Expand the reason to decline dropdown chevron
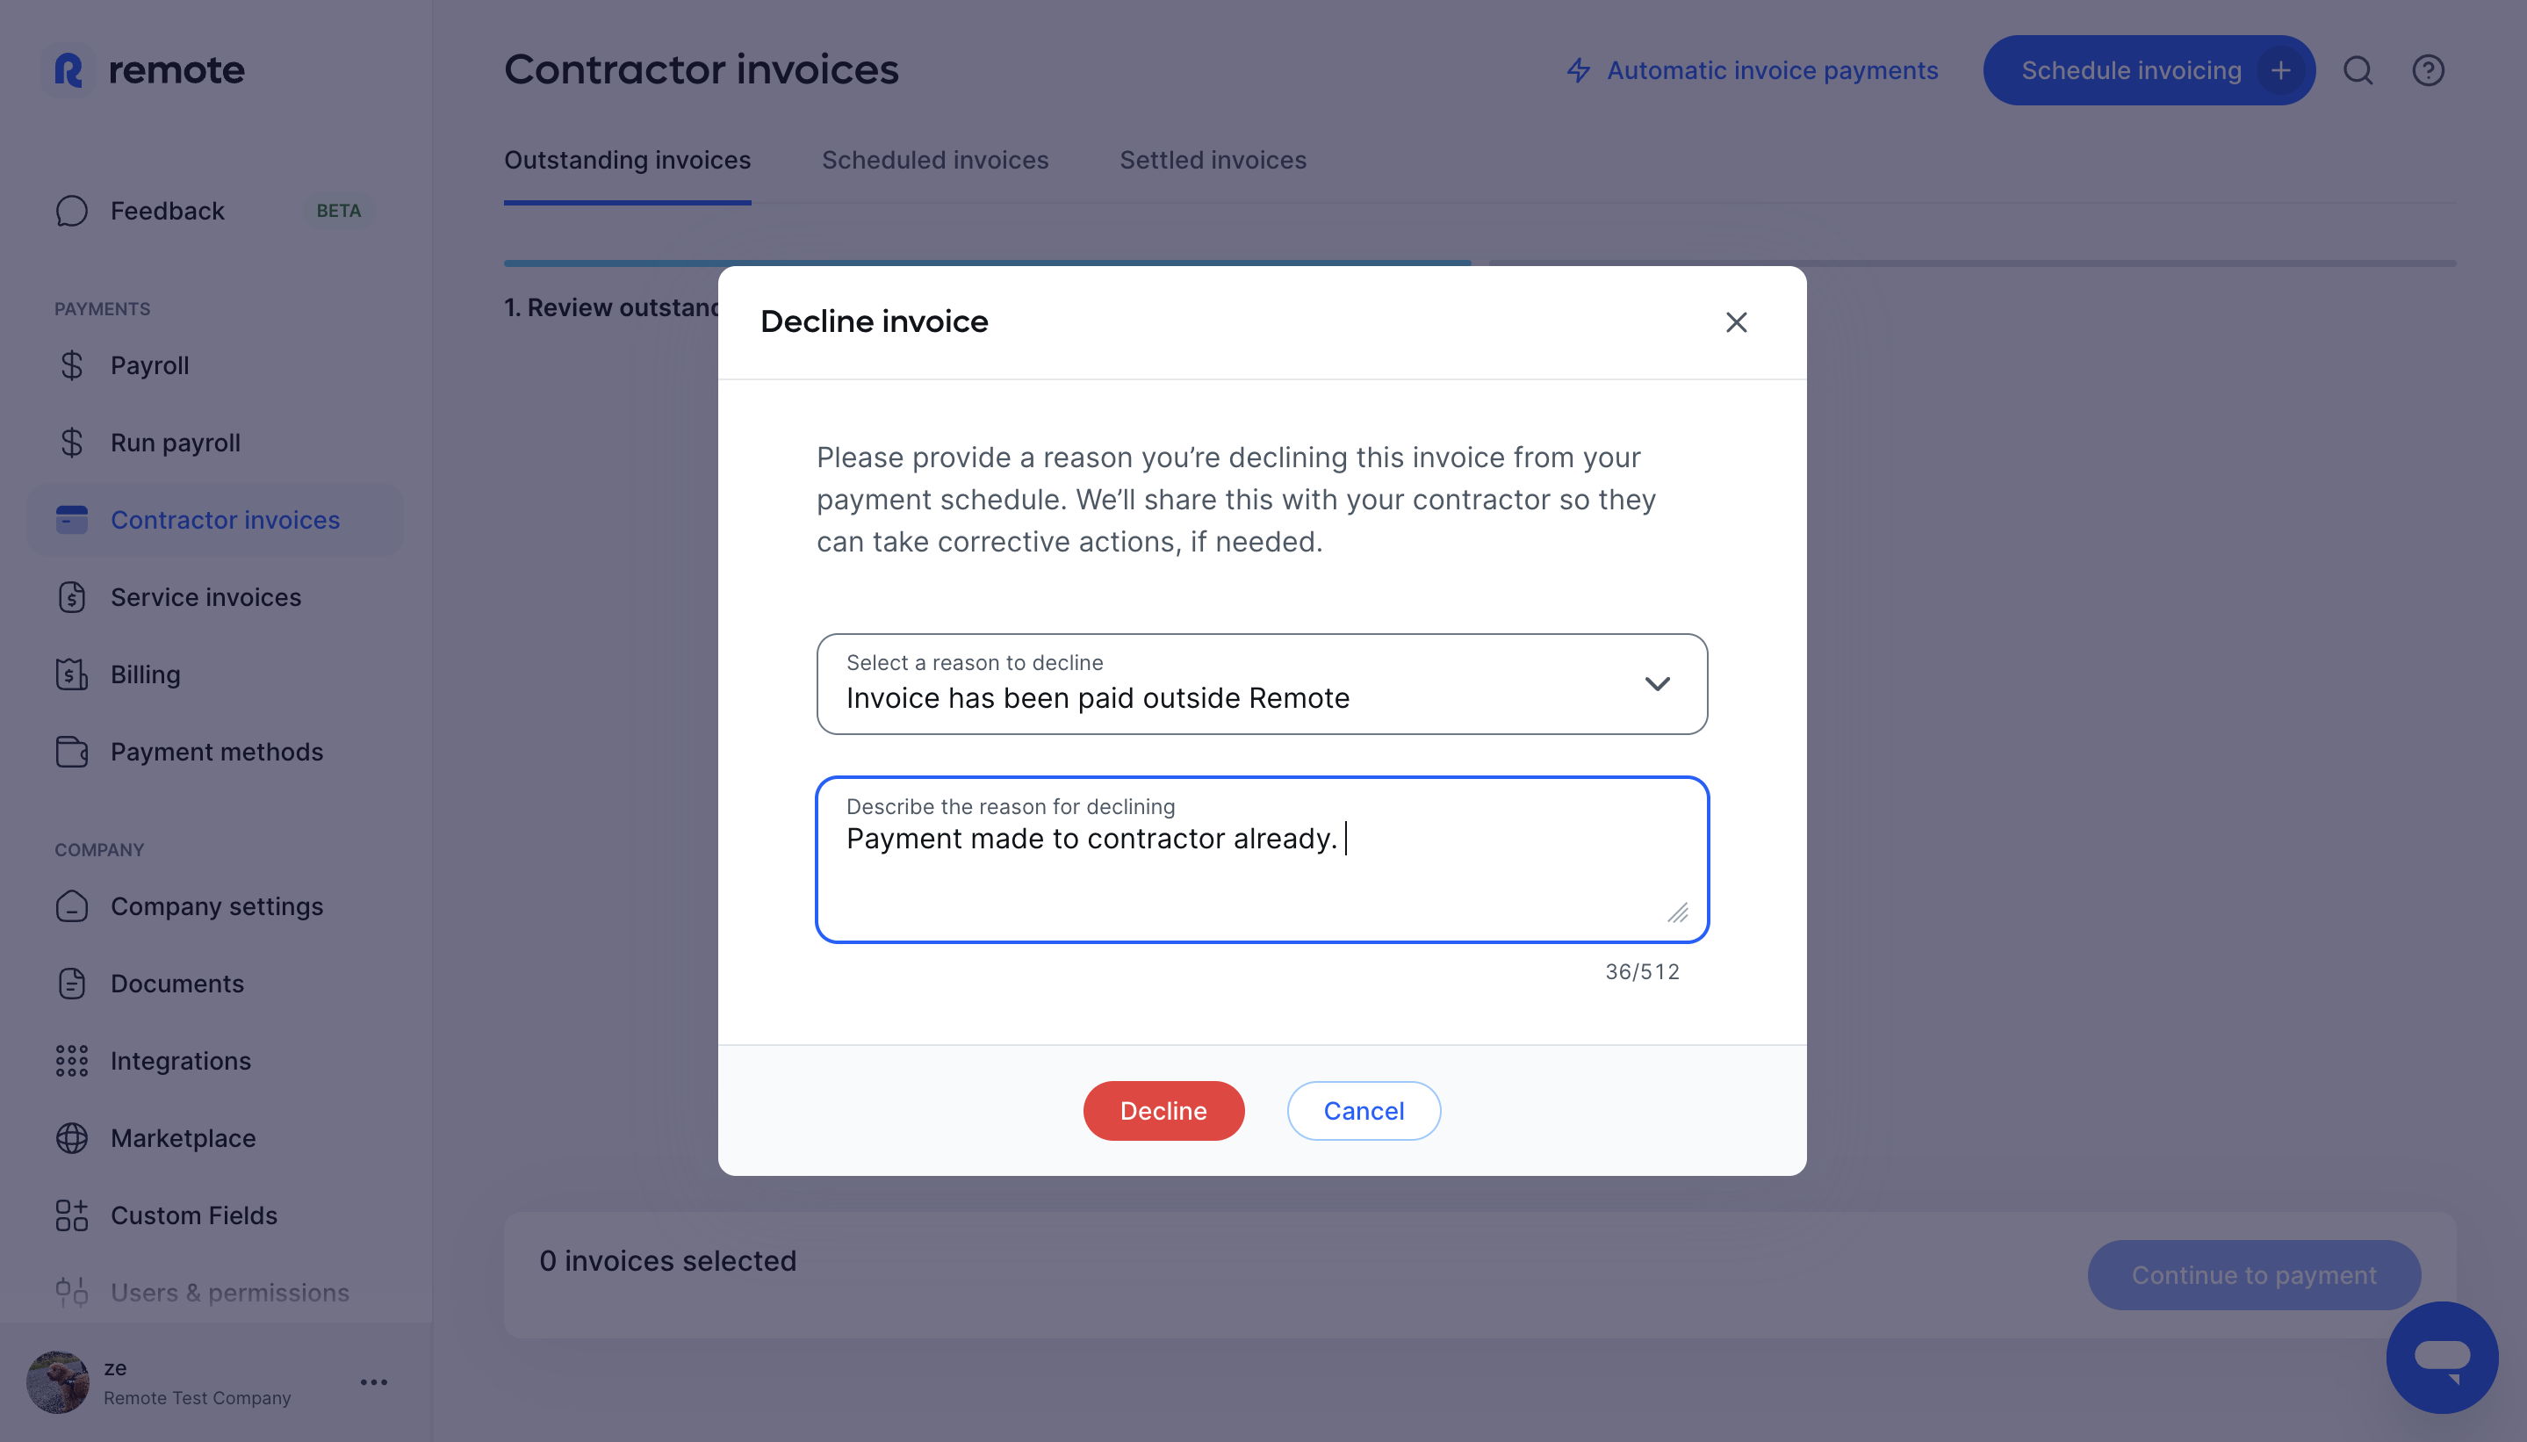Image resolution: width=2527 pixels, height=1442 pixels. pyautogui.click(x=1657, y=684)
